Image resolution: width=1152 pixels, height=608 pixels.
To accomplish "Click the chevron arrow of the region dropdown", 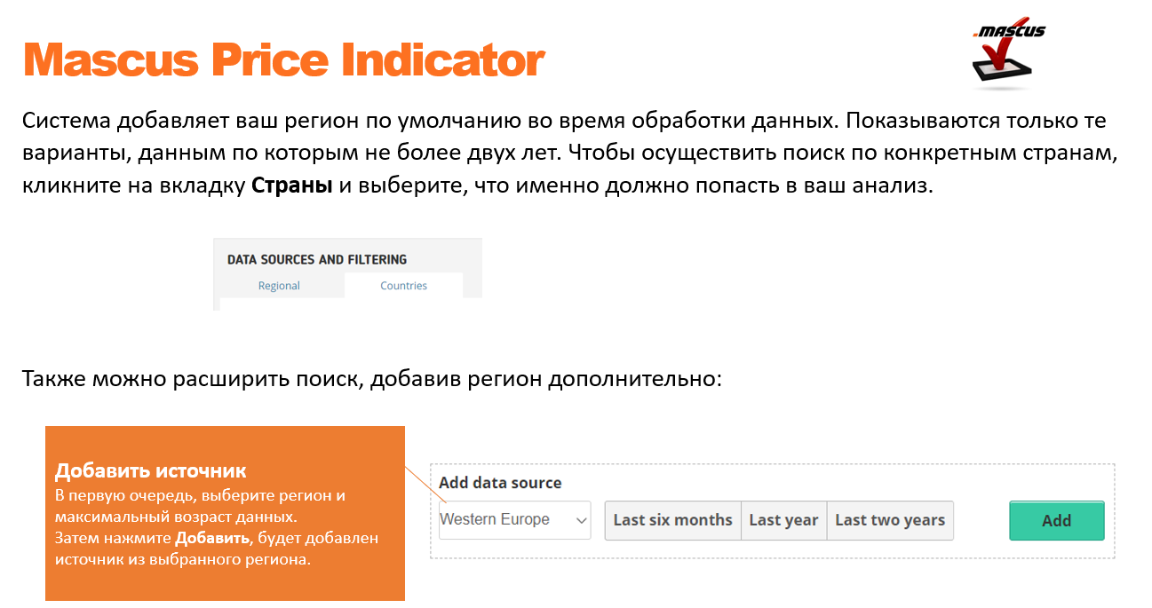I will tap(581, 520).
